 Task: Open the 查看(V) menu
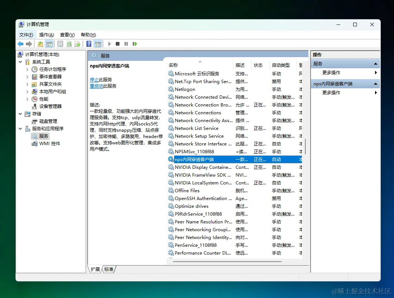pos(68,35)
